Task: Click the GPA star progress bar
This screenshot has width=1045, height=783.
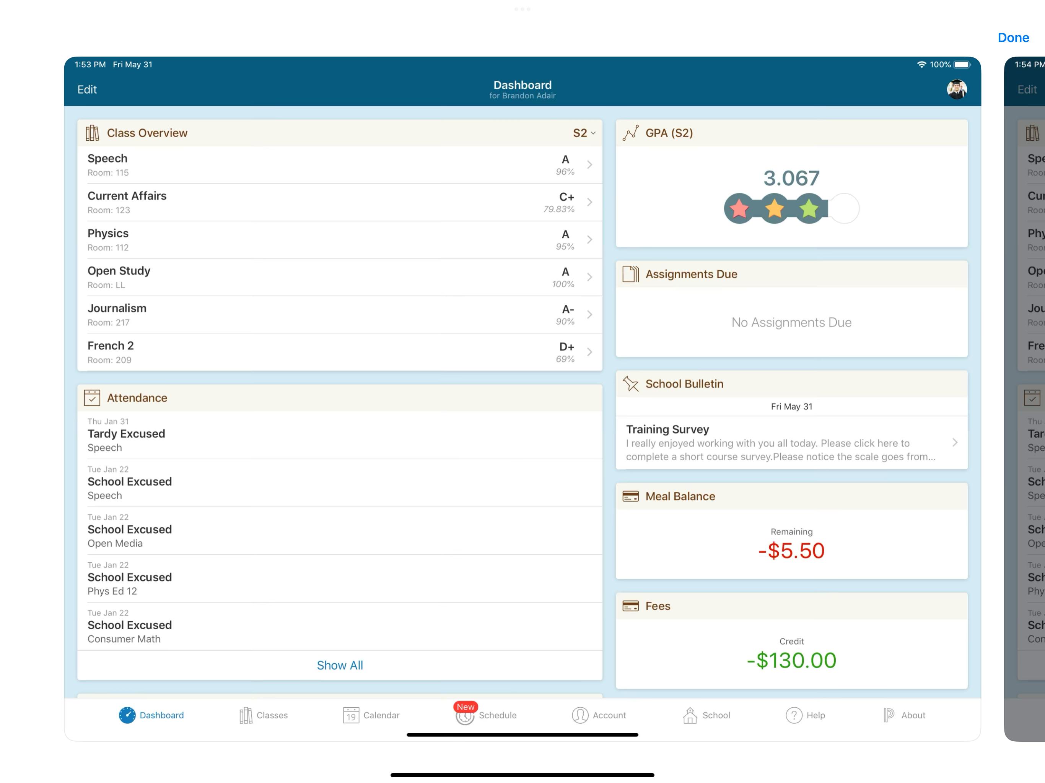Action: (791, 208)
